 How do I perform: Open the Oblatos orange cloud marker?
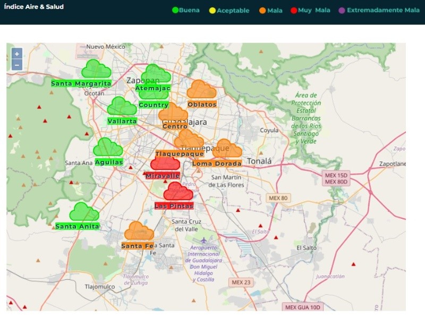[x=201, y=90]
